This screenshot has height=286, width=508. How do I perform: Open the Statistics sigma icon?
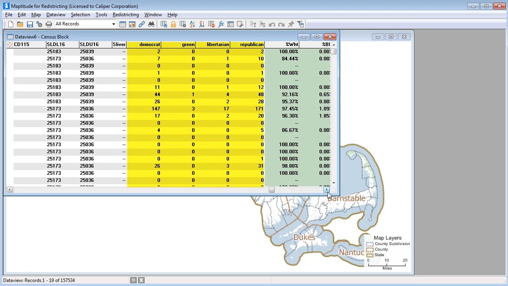(231, 24)
